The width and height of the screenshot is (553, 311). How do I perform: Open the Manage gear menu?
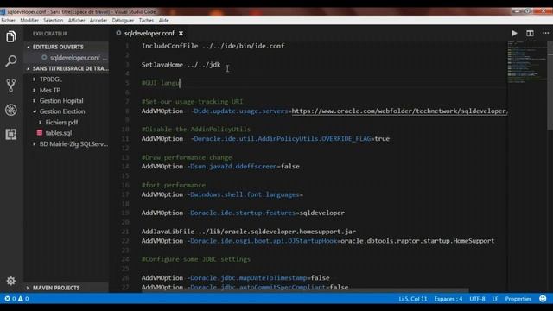[x=11, y=281]
